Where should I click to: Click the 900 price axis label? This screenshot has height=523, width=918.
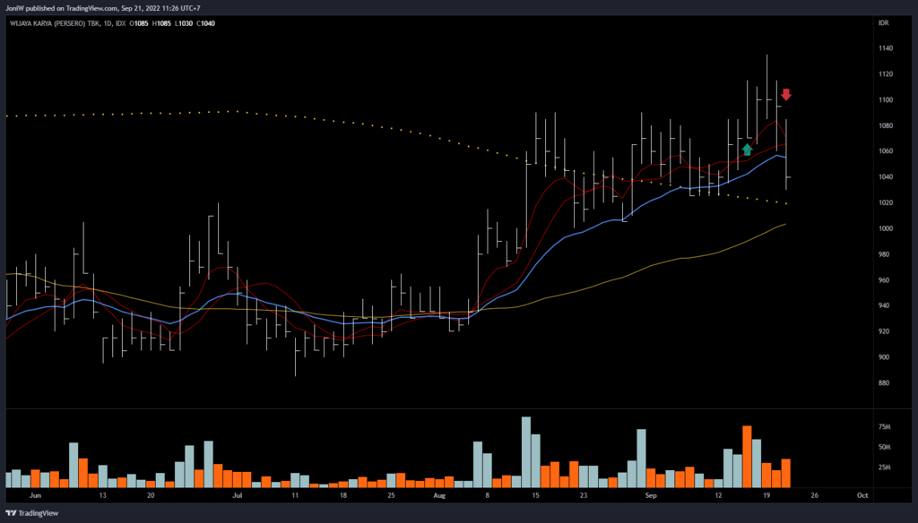pyautogui.click(x=886, y=357)
